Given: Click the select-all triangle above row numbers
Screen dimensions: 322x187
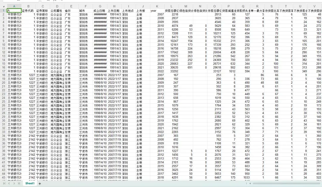Looking at the screenshot, I should [4, 6].
